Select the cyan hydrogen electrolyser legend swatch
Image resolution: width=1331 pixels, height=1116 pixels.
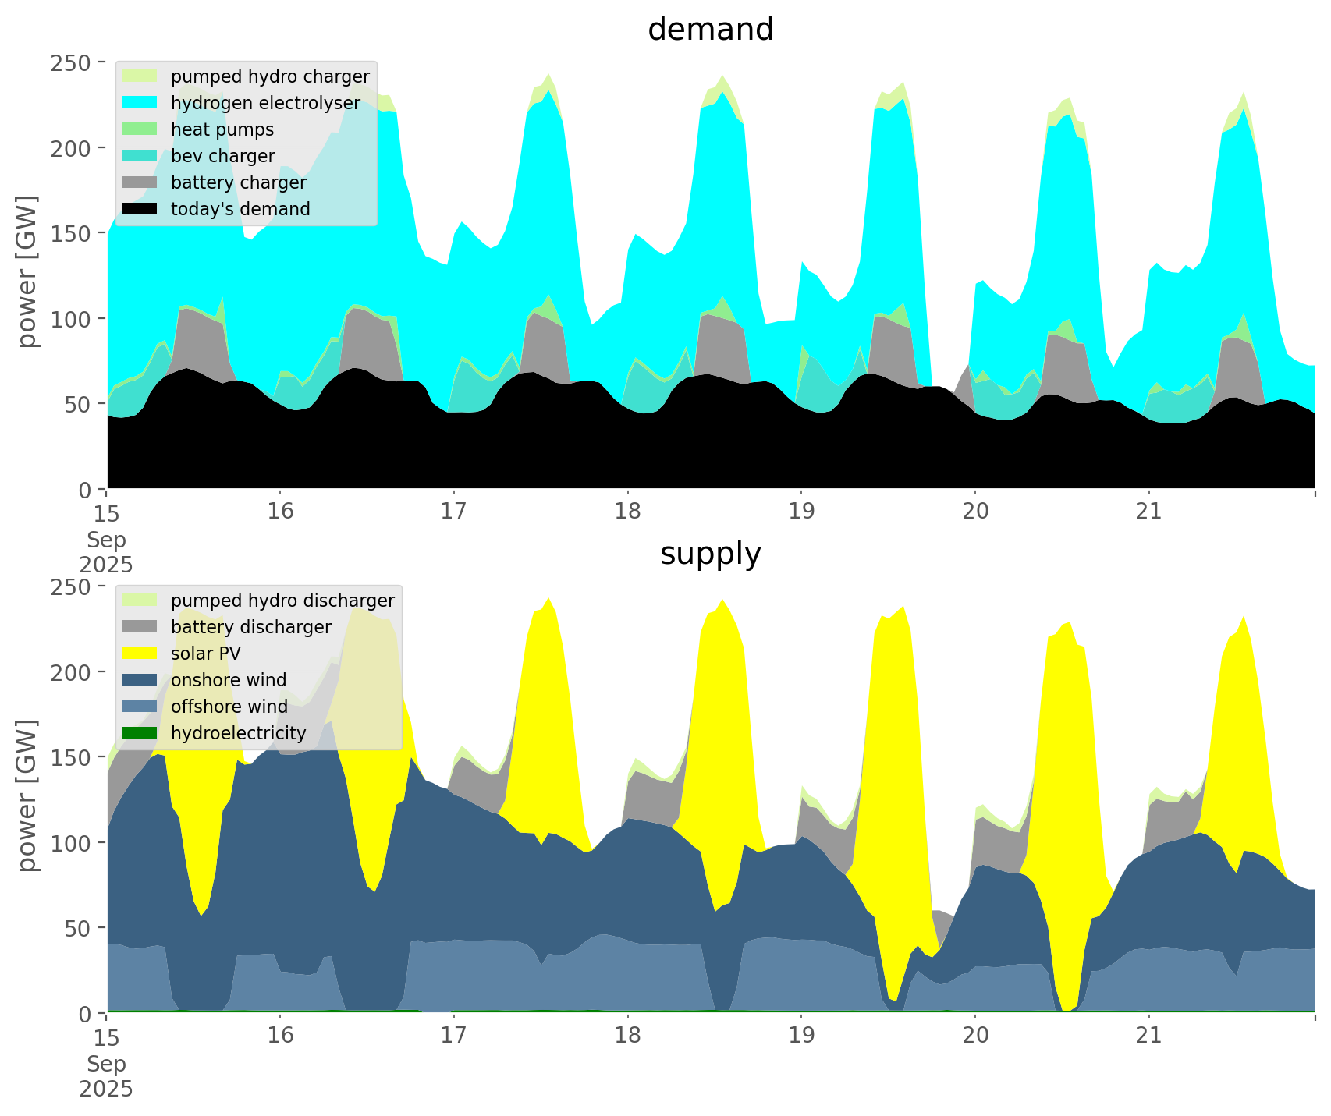point(140,103)
